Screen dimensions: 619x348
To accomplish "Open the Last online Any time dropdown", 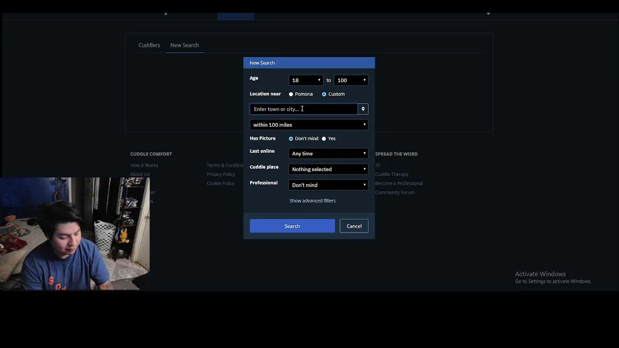I will point(328,154).
